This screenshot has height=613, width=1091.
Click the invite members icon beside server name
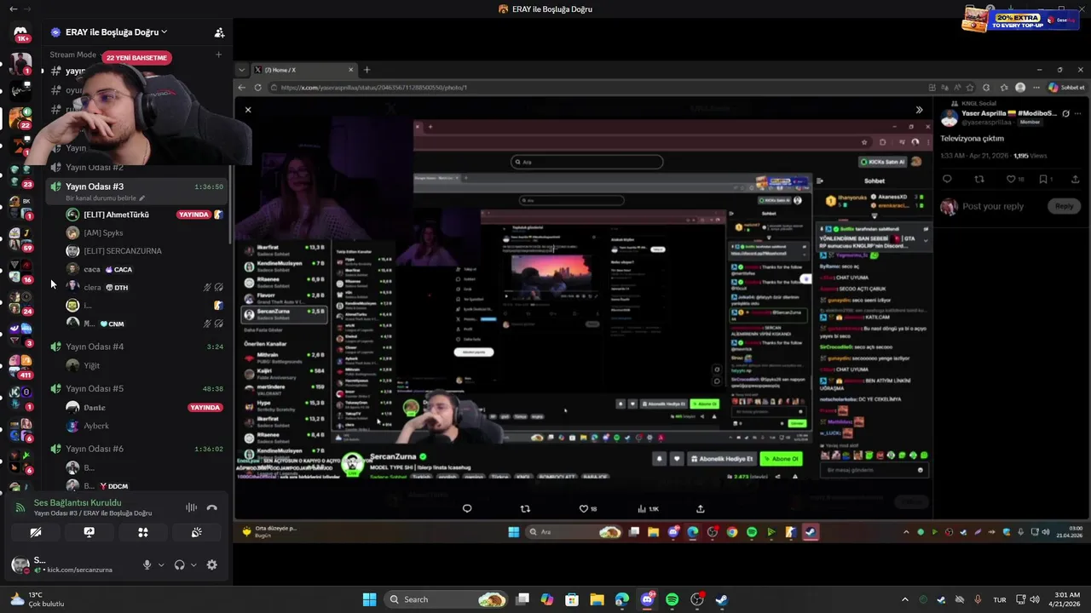pos(219,32)
